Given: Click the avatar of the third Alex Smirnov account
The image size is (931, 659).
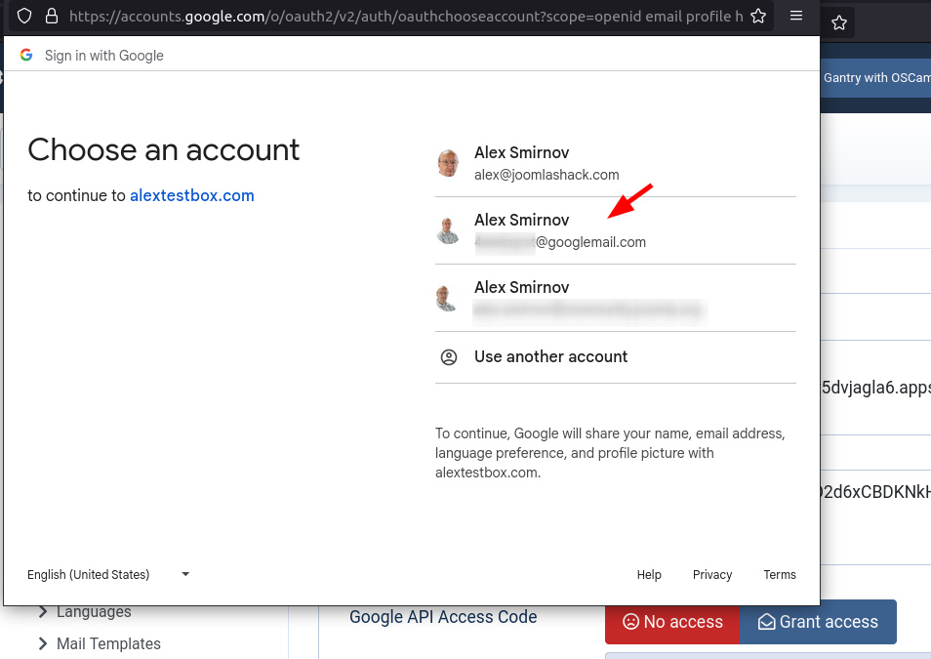Looking at the screenshot, I should click(448, 299).
